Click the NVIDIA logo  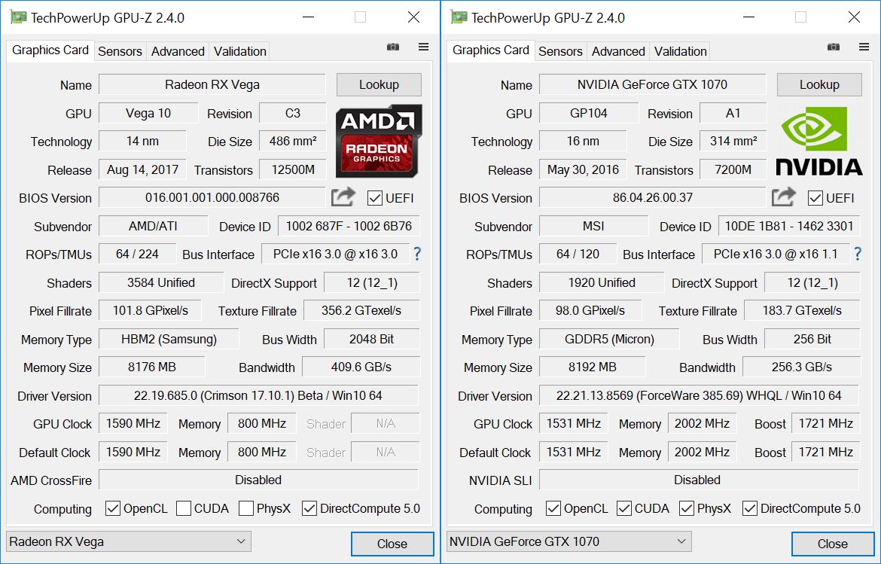[819, 141]
